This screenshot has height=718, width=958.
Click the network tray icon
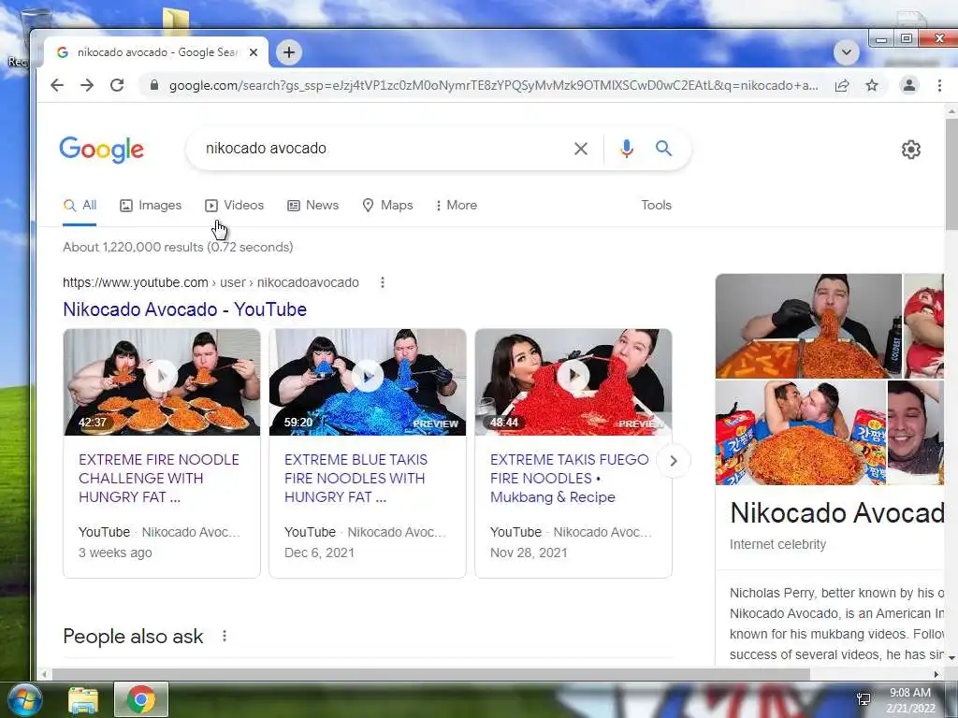864,699
